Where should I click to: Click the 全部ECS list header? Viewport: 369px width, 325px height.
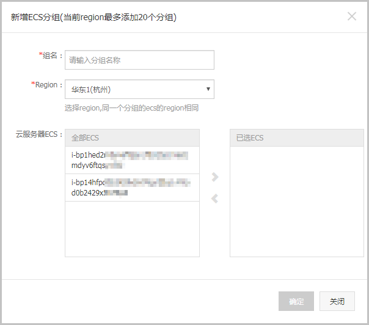click(132, 137)
